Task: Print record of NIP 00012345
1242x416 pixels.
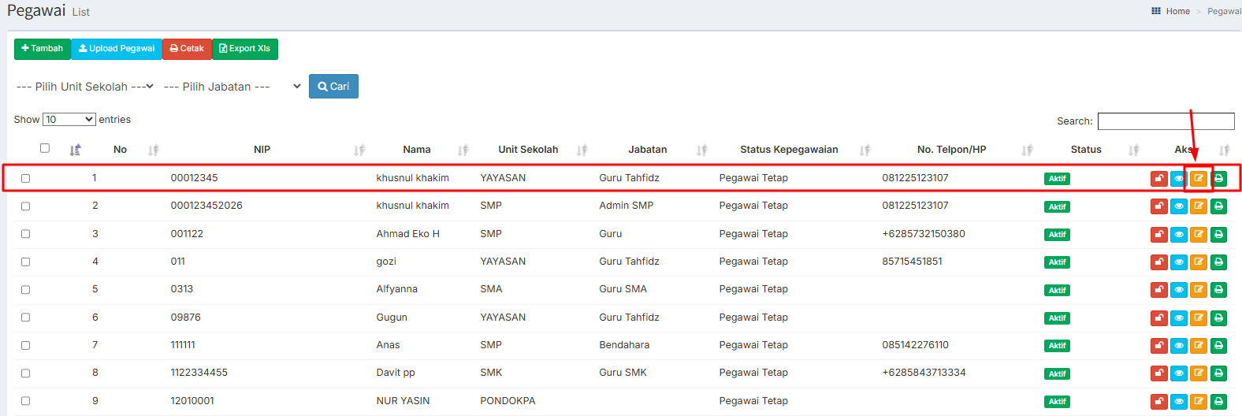Action: [1218, 179]
